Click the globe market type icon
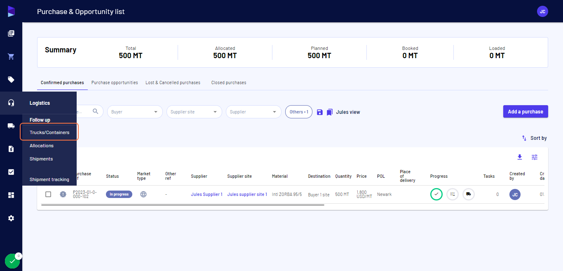Viewport: 563px width, 271px height. pyautogui.click(x=143, y=194)
